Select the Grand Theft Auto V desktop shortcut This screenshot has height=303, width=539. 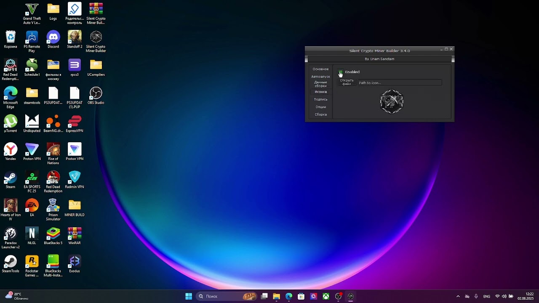[x=32, y=14]
